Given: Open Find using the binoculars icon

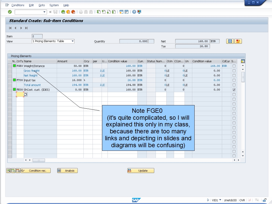Looking at the screenshot, I should (86, 11).
